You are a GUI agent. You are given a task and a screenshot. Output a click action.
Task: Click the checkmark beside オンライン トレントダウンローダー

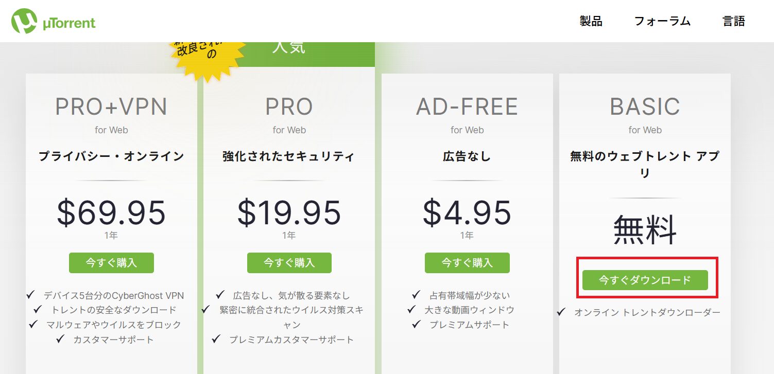(562, 312)
